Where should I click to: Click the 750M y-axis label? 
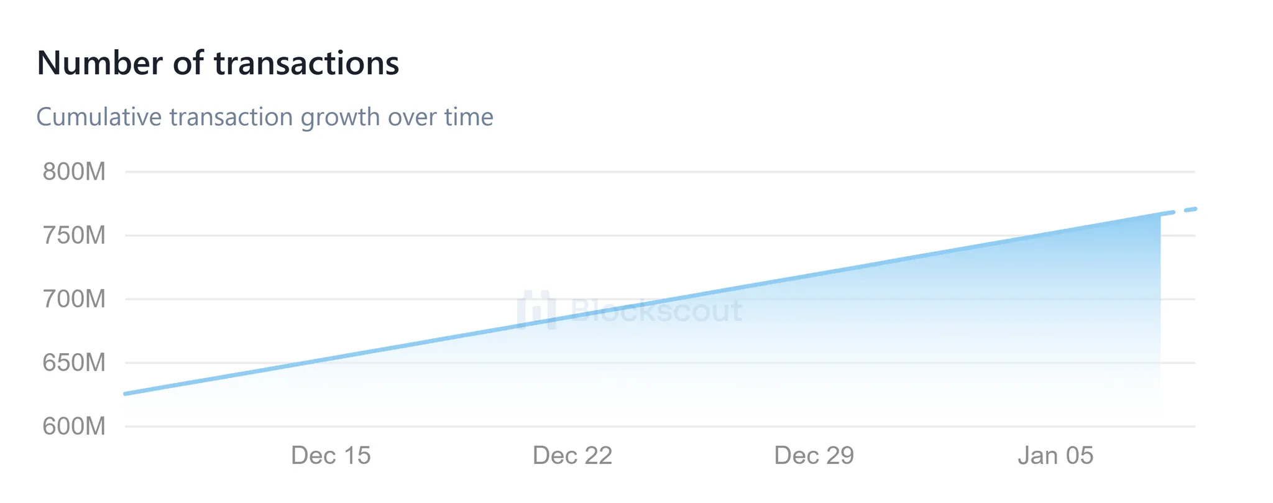pyautogui.click(x=74, y=236)
